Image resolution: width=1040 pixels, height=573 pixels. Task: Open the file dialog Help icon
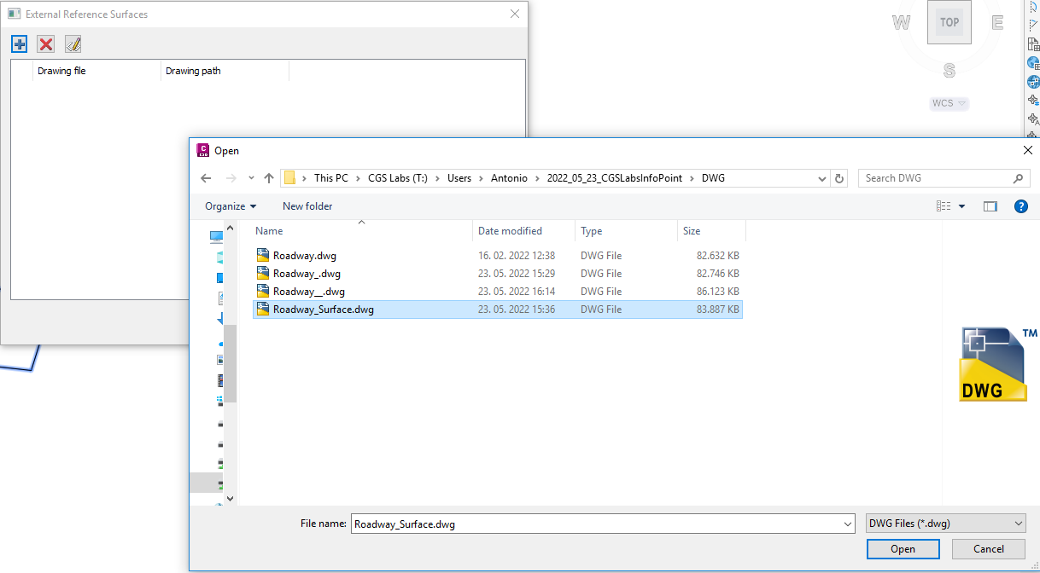point(1020,206)
